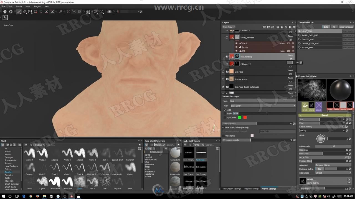Open the File menu
This screenshot has width=355, height=199.
[x=3, y=6]
